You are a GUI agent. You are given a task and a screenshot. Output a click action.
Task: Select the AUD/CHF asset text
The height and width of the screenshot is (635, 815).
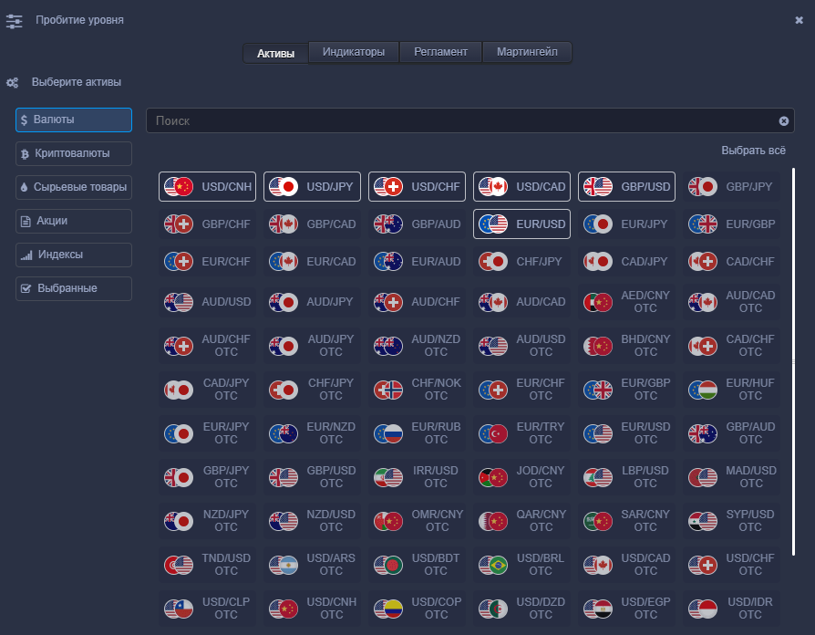pyautogui.click(x=436, y=302)
